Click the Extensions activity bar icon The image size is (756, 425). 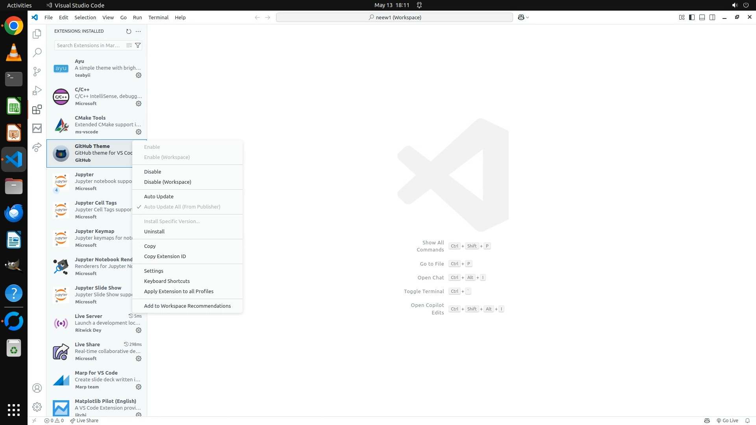point(37,109)
